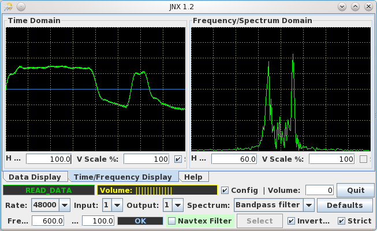Screen dimensions: 377x231
Task: Click the Time Domain V Scale % field
Action: (145, 159)
